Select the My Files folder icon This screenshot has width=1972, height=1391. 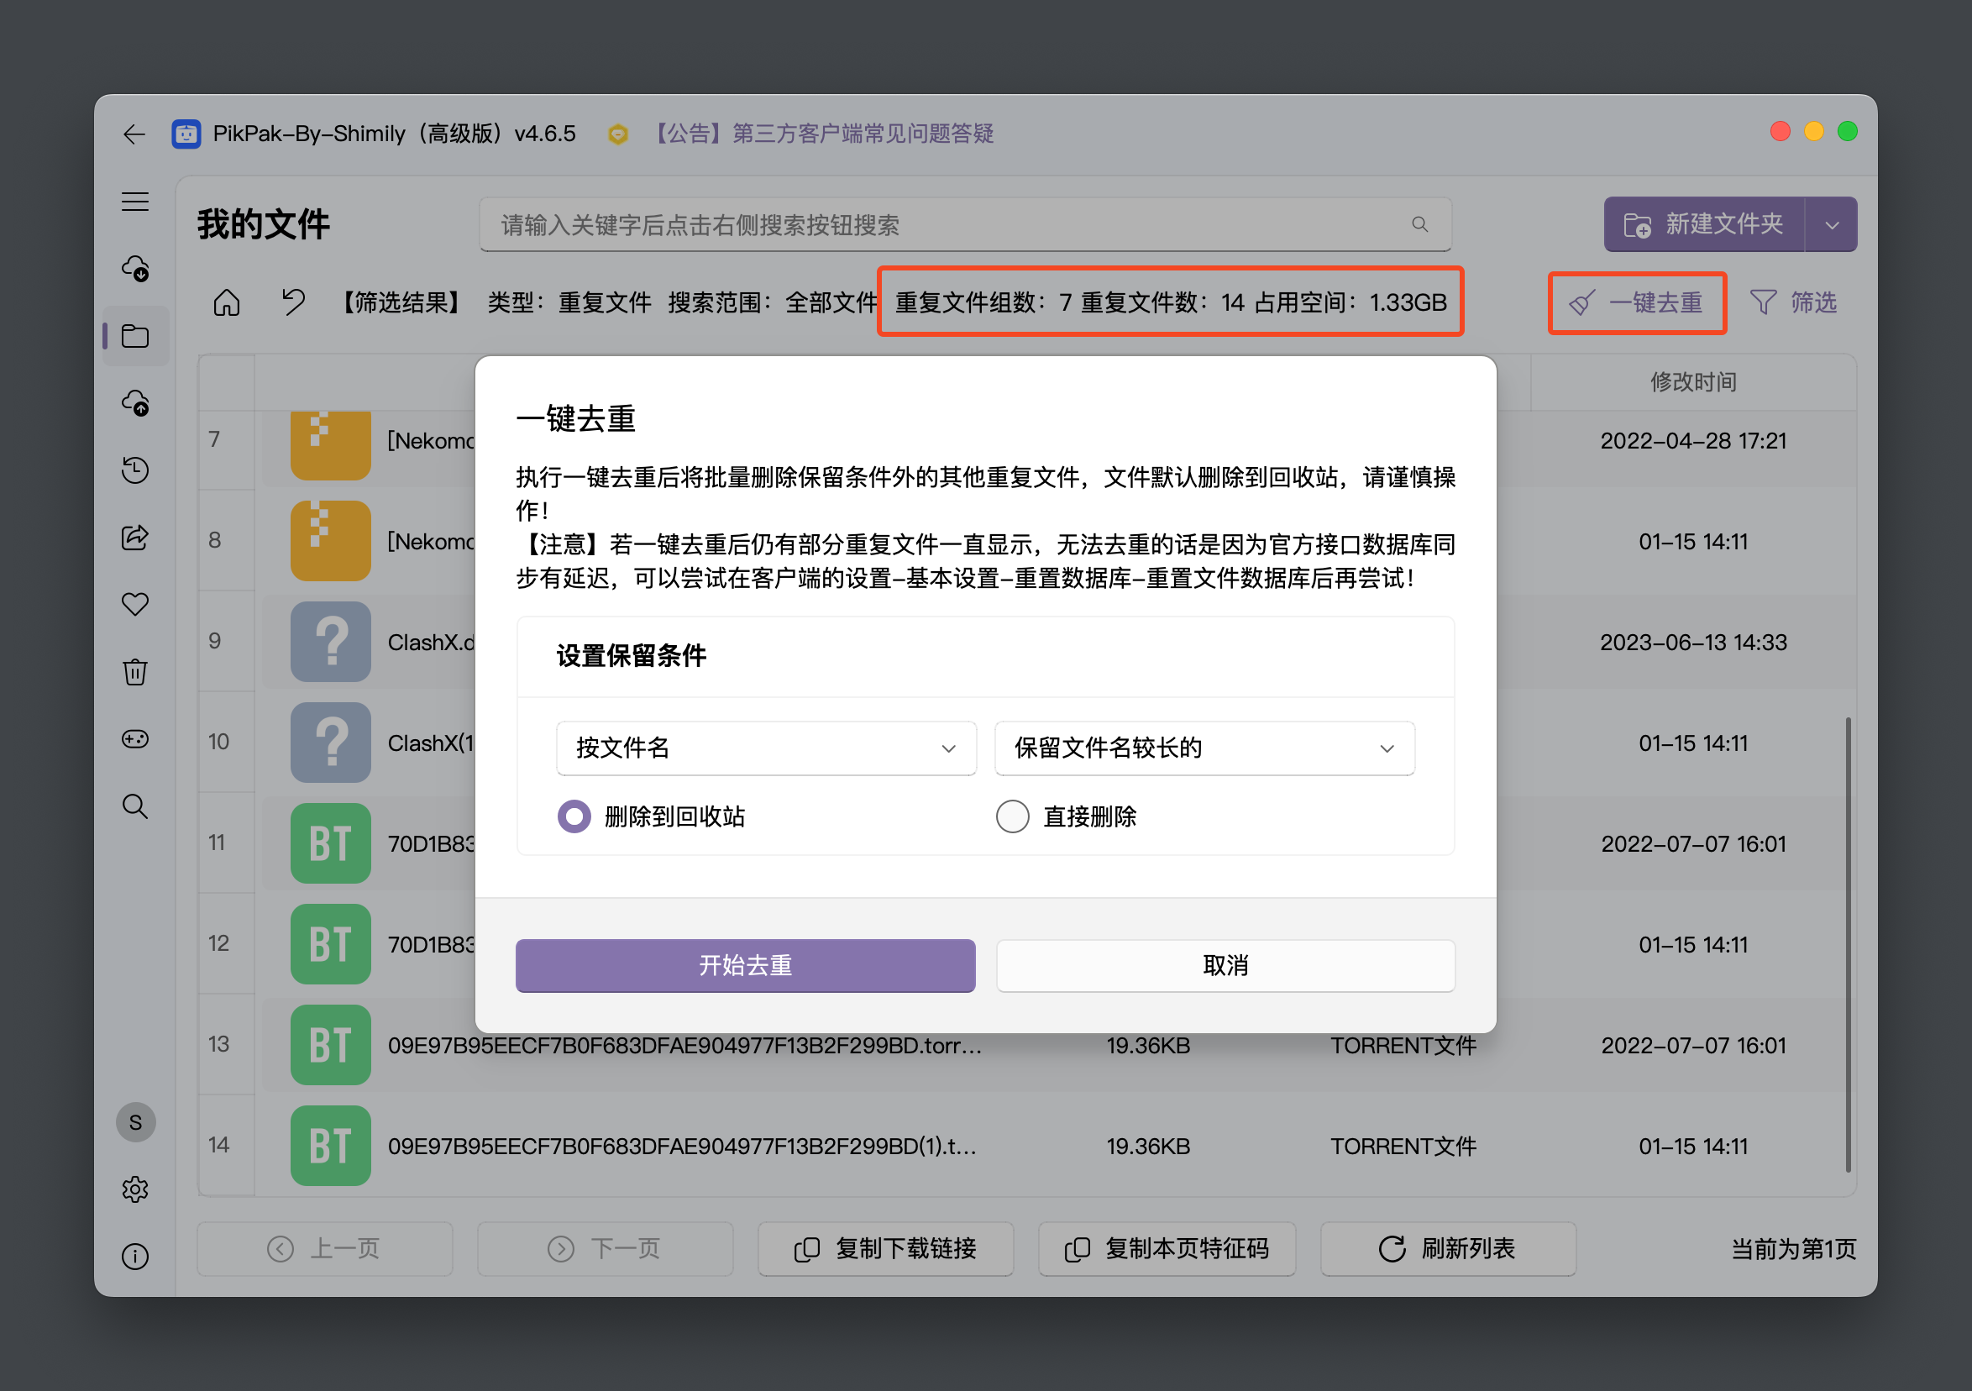[135, 336]
